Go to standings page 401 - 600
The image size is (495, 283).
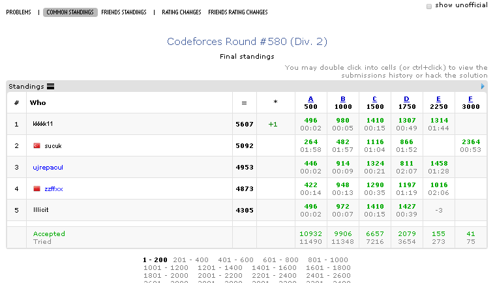[235, 260]
